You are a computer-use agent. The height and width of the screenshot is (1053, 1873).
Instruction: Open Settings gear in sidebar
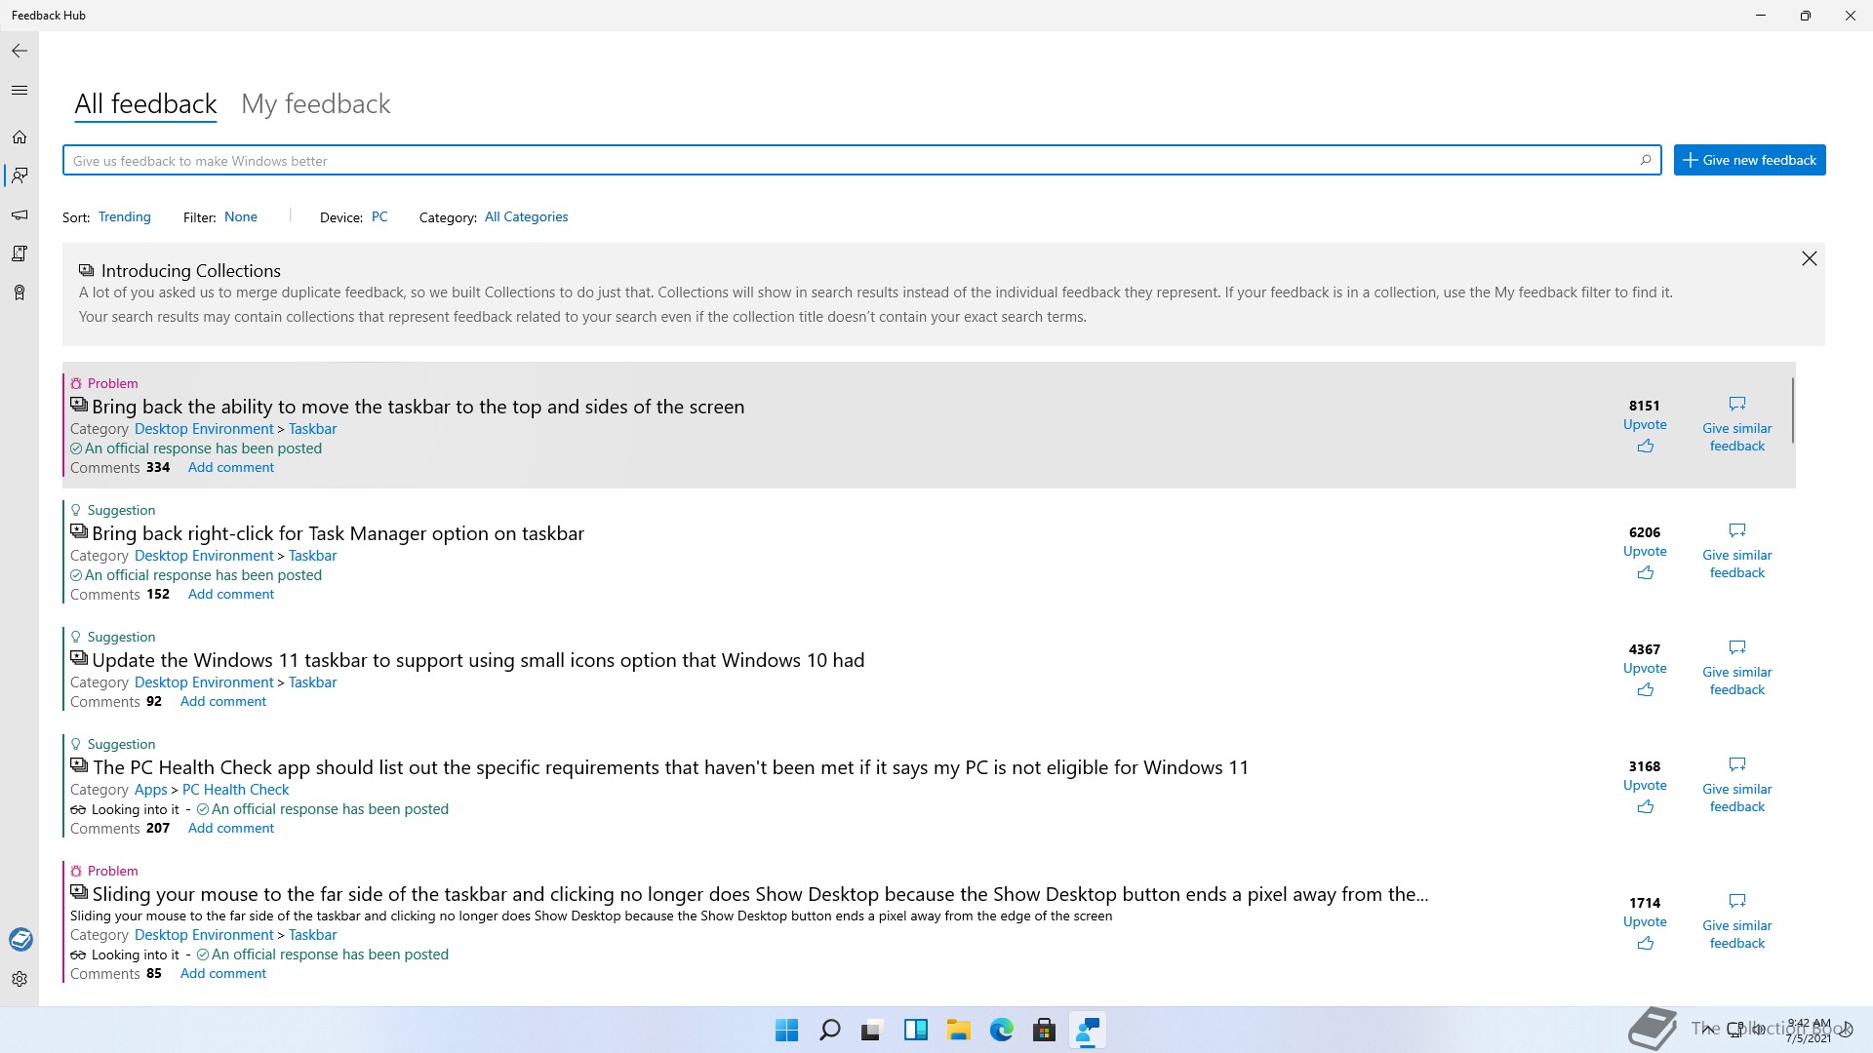(20, 979)
